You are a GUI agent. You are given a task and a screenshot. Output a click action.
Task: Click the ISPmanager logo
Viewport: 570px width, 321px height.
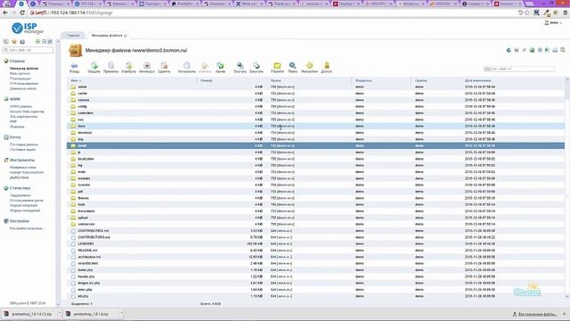tap(28, 28)
